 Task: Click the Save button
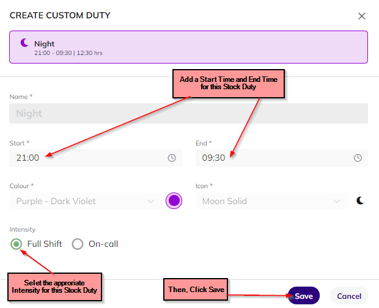(304, 296)
